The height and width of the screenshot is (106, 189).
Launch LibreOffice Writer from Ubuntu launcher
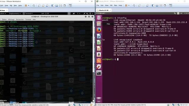click(99, 36)
